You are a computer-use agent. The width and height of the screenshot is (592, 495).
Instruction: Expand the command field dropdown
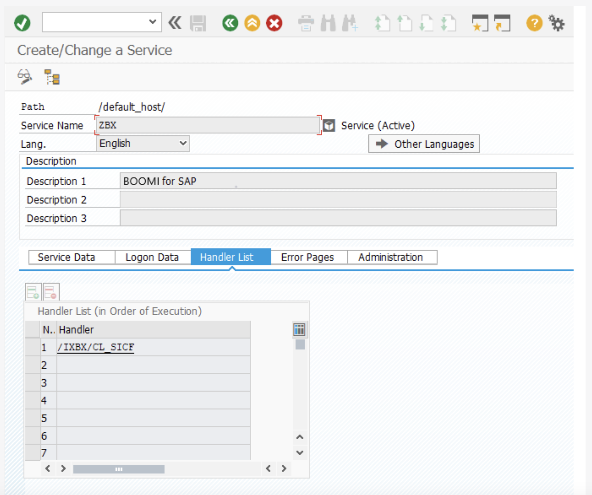coord(152,22)
